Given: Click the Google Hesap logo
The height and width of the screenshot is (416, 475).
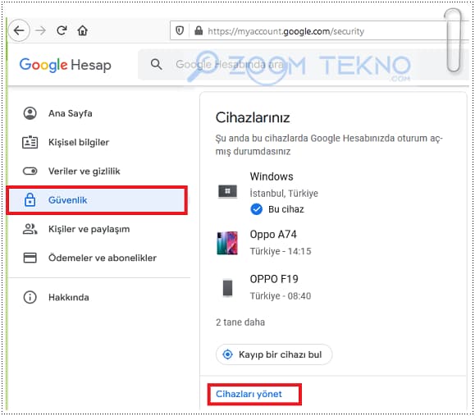Looking at the screenshot, I should click(65, 65).
